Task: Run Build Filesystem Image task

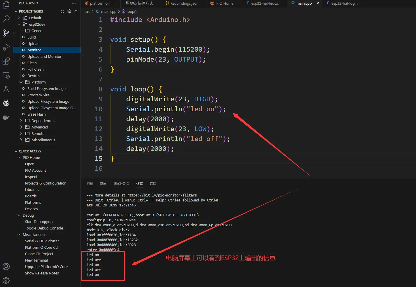Action: 46,88
